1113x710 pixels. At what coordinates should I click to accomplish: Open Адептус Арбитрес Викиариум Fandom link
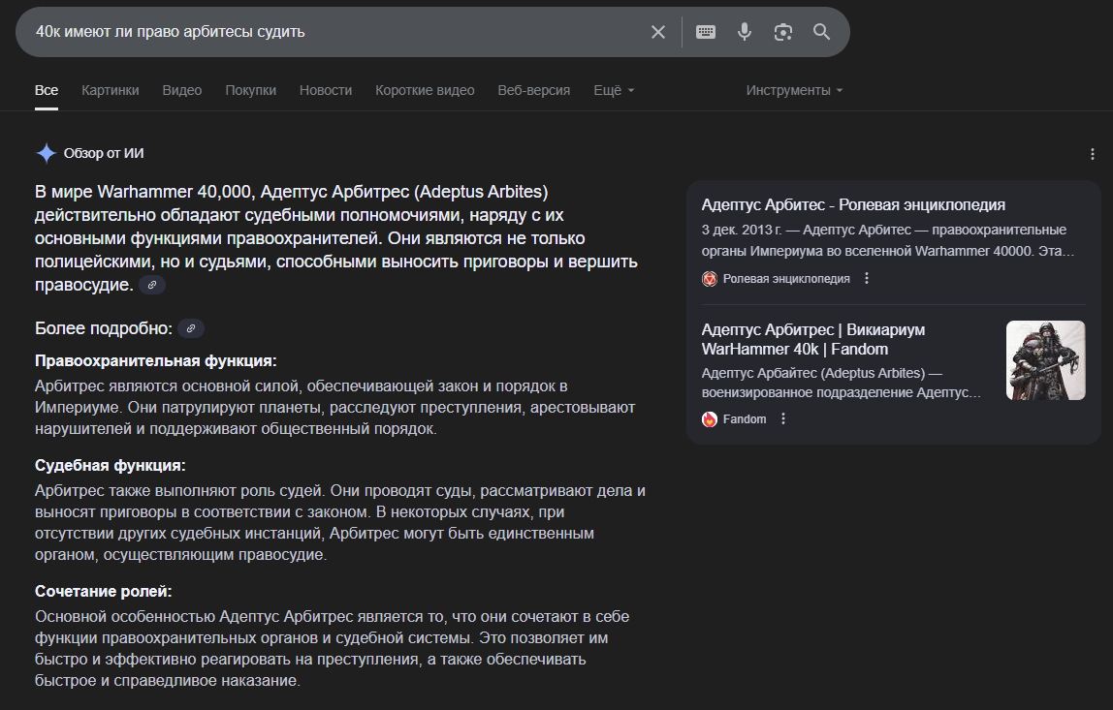tap(813, 339)
